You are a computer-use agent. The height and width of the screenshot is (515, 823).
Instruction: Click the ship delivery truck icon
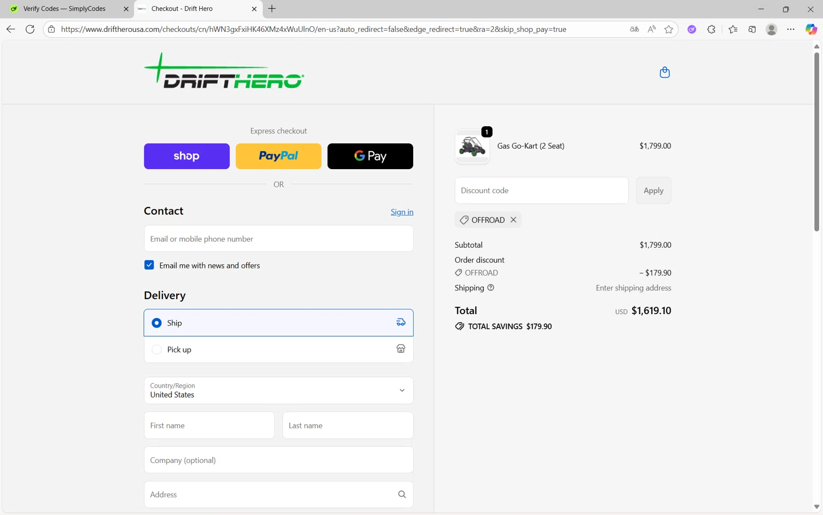click(x=401, y=322)
